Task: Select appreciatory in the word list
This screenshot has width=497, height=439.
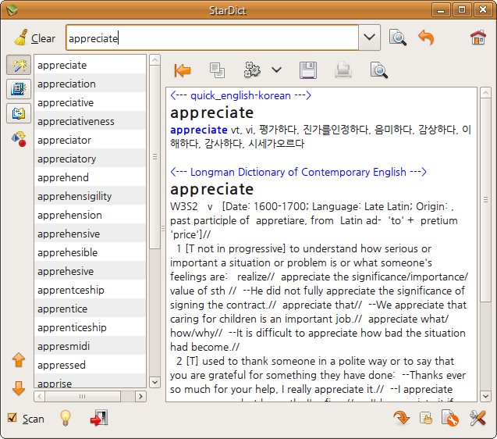Action: pyautogui.click(x=90, y=159)
